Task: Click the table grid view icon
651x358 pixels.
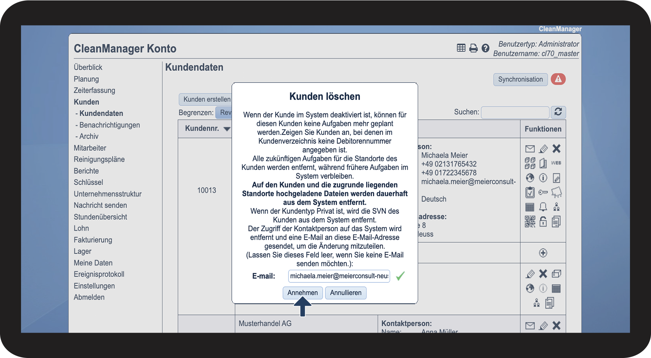Action: [461, 48]
